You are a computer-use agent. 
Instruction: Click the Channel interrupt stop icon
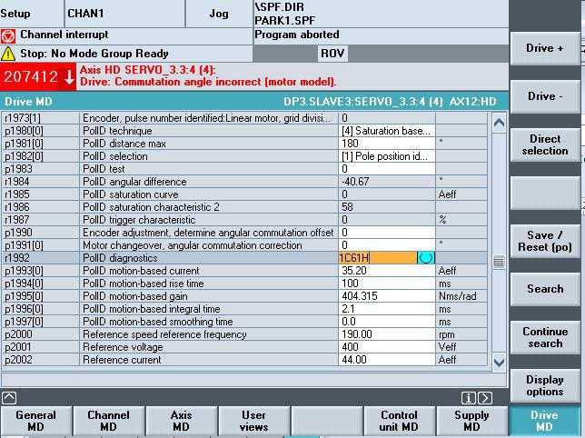(8, 35)
